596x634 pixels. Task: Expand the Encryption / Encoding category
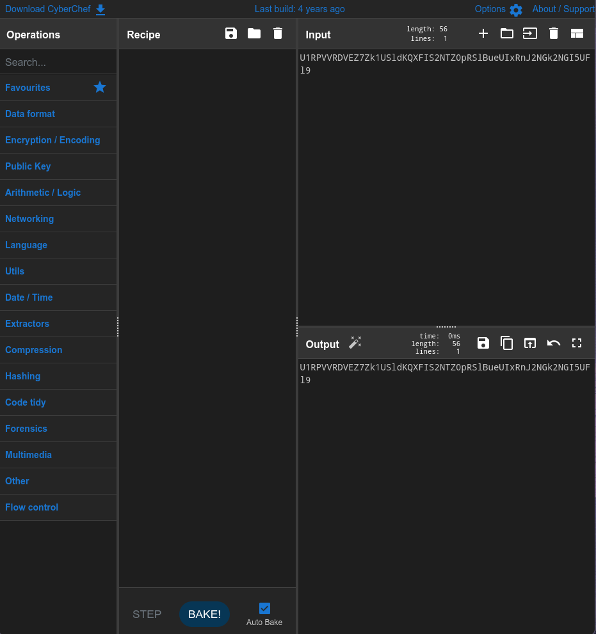52,140
